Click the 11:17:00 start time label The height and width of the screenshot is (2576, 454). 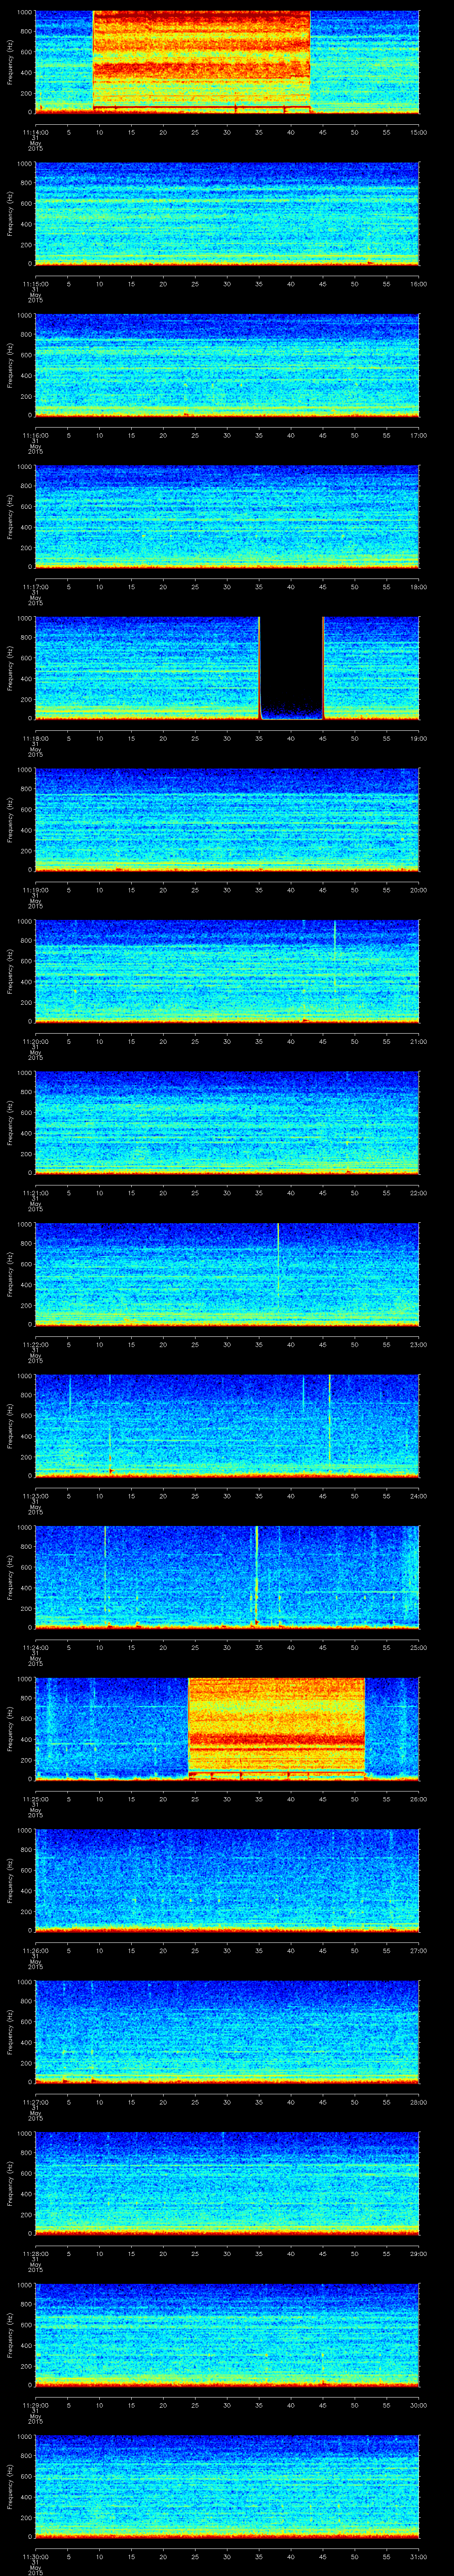[35, 586]
